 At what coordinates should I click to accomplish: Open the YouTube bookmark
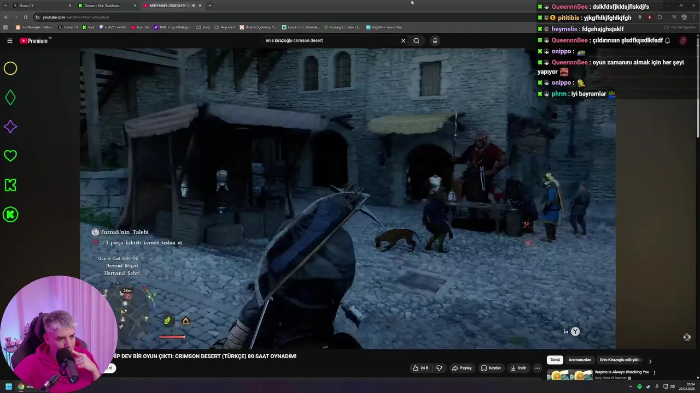[x=140, y=27]
